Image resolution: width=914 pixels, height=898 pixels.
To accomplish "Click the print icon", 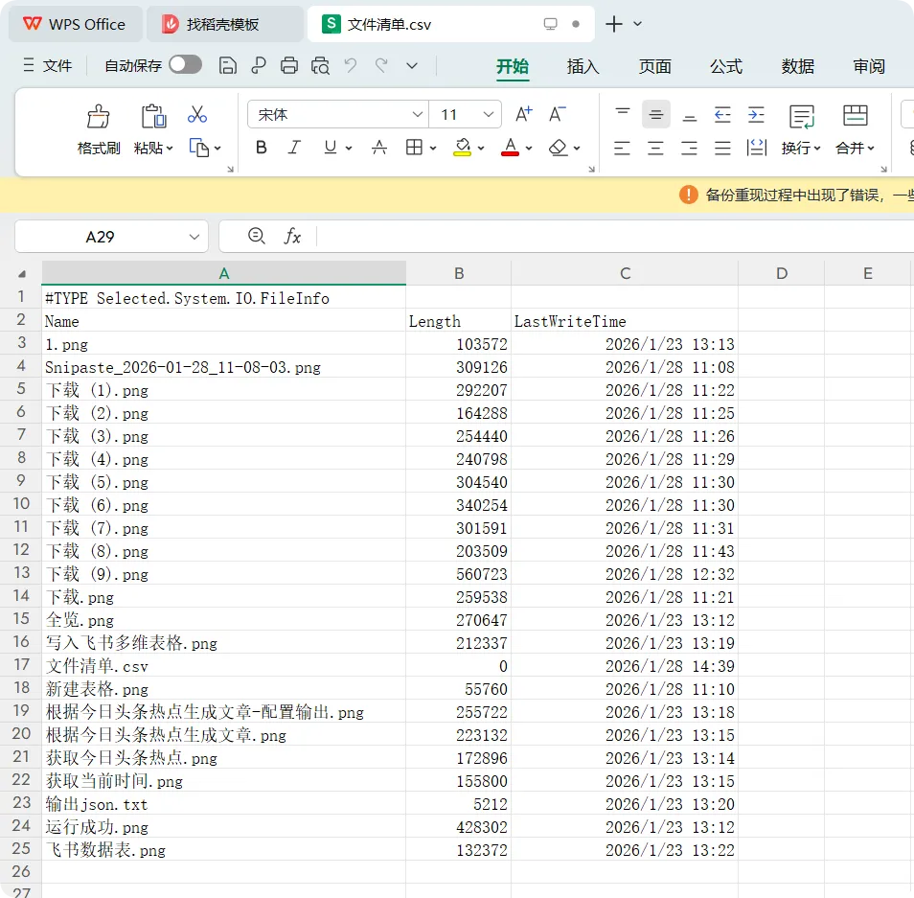I will pyautogui.click(x=289, y=65).
